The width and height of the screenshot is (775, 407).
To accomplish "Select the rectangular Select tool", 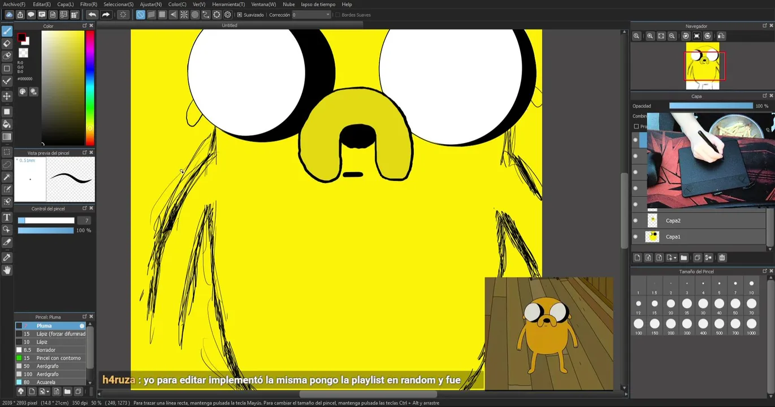I will click(7, 153).
